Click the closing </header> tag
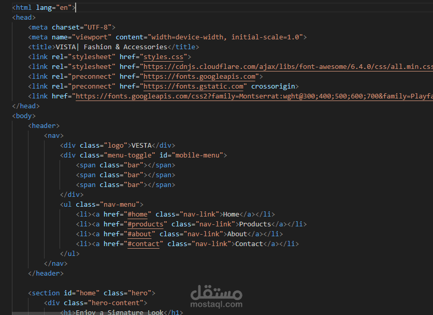Image resolution: width=433 pixels, height=315 pixels. pyautogui.click(x=46, y=274)
